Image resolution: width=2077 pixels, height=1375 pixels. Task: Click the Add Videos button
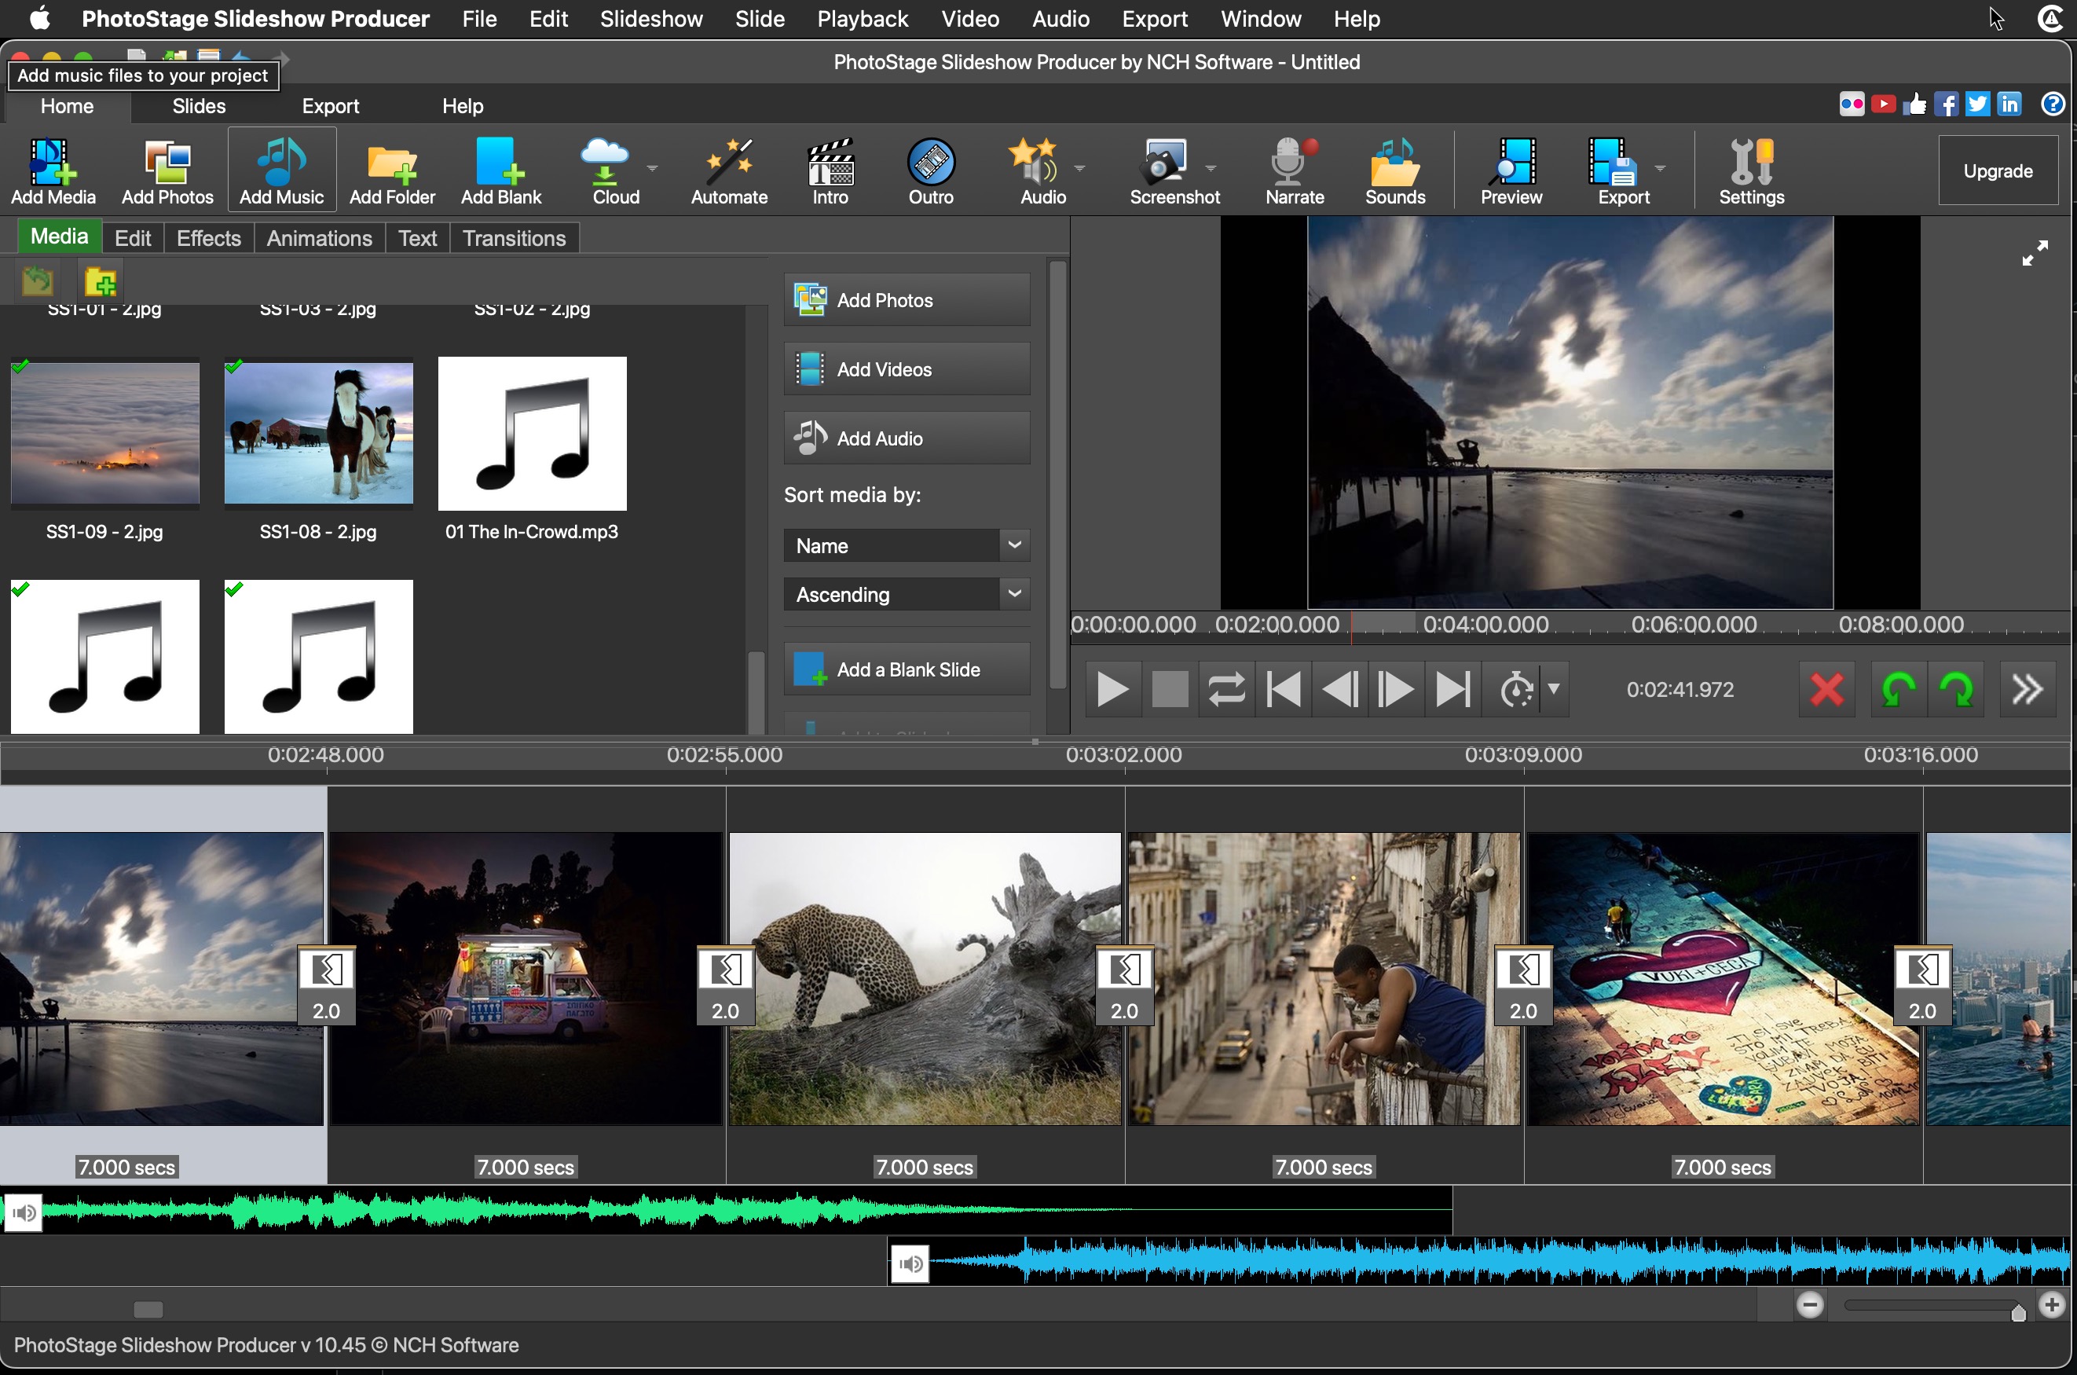[x=906, y=369]
